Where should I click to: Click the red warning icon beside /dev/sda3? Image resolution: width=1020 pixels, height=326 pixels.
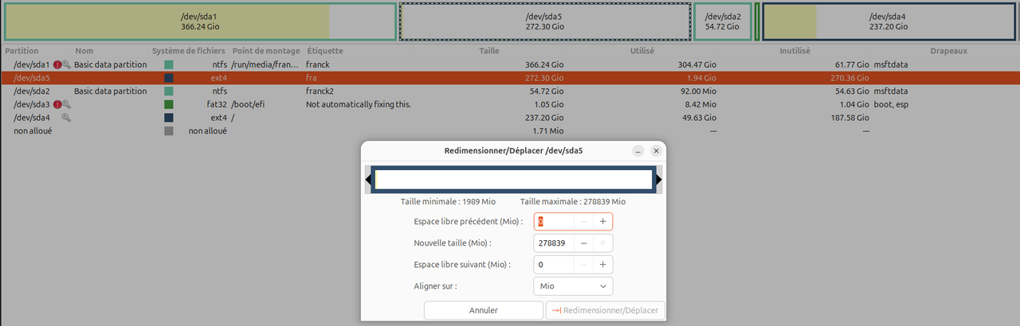57,104
